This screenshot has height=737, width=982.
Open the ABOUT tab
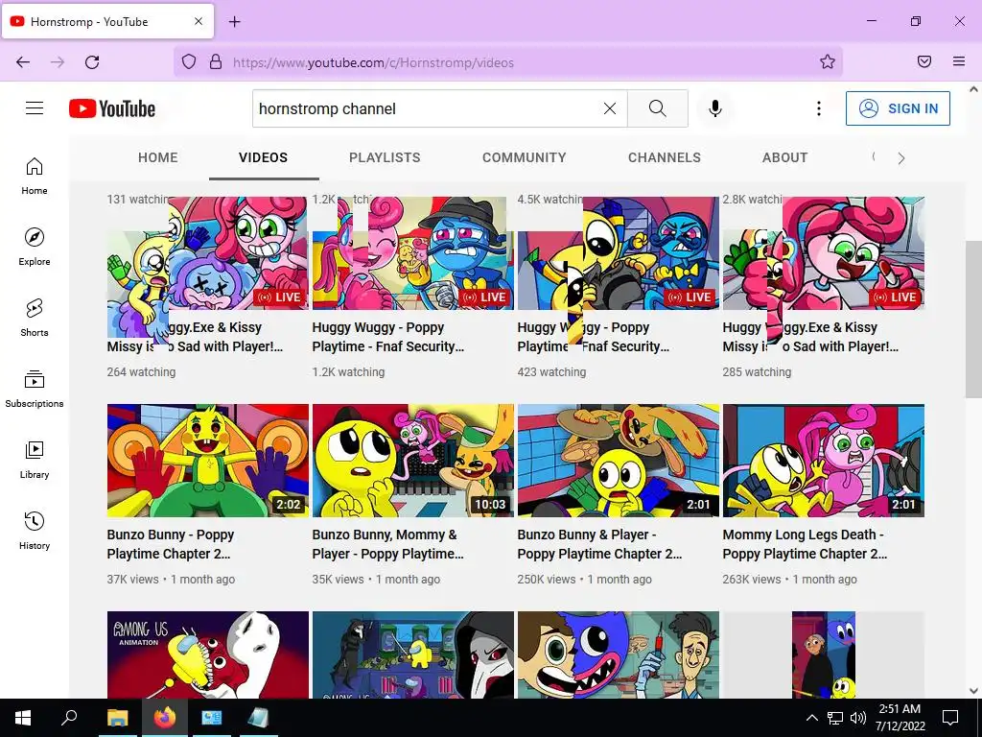click(x=784, y=158)
